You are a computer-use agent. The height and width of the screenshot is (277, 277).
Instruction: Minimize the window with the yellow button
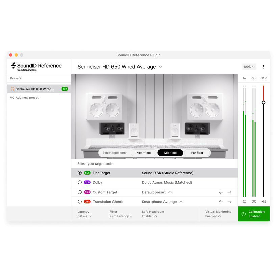pyautogui.click(x=16, y=55)
